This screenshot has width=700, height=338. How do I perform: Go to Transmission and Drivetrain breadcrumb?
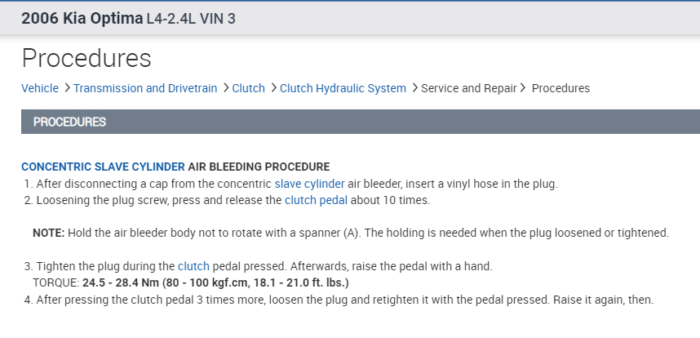[x=147, y=88]
